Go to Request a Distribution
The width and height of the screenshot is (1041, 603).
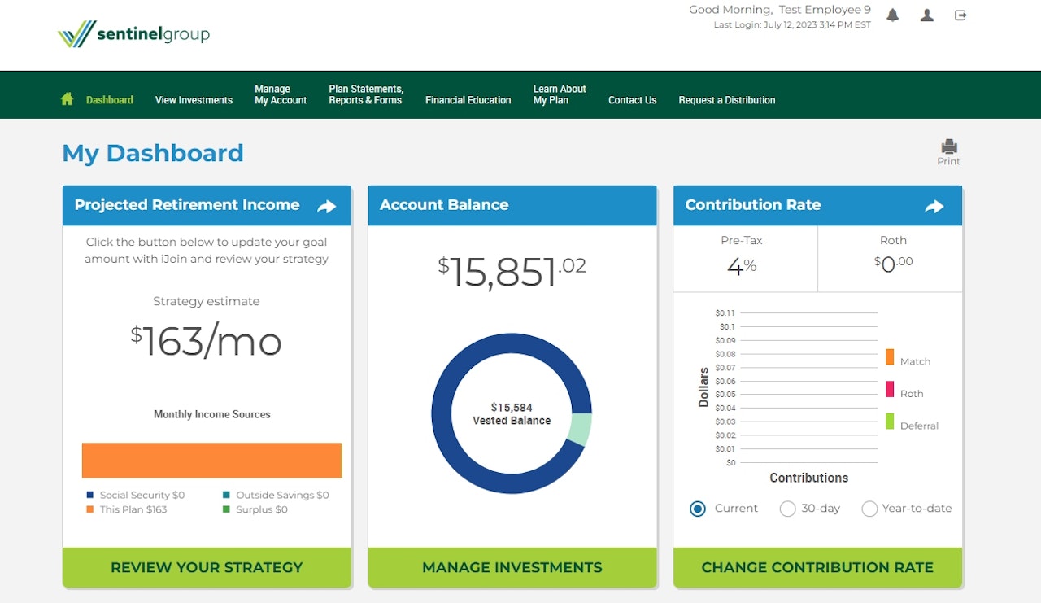coord(726,100)
